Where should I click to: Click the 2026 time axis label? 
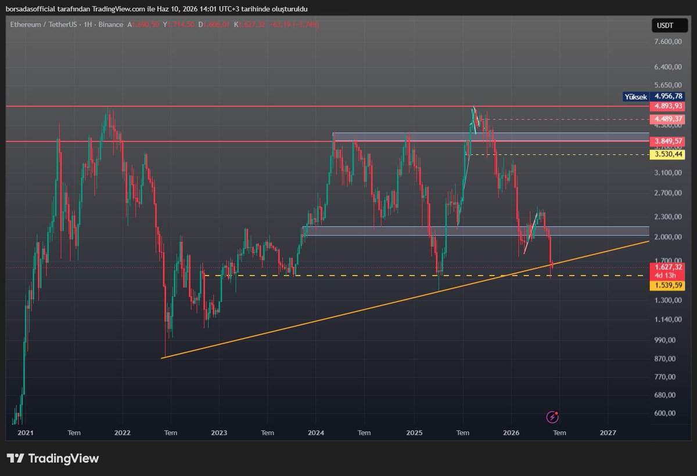pyautogui.click(x=511, y=433)
